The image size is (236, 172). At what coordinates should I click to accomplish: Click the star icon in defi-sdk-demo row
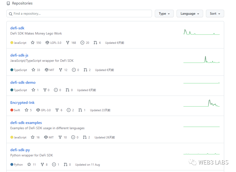pos(33,90)
